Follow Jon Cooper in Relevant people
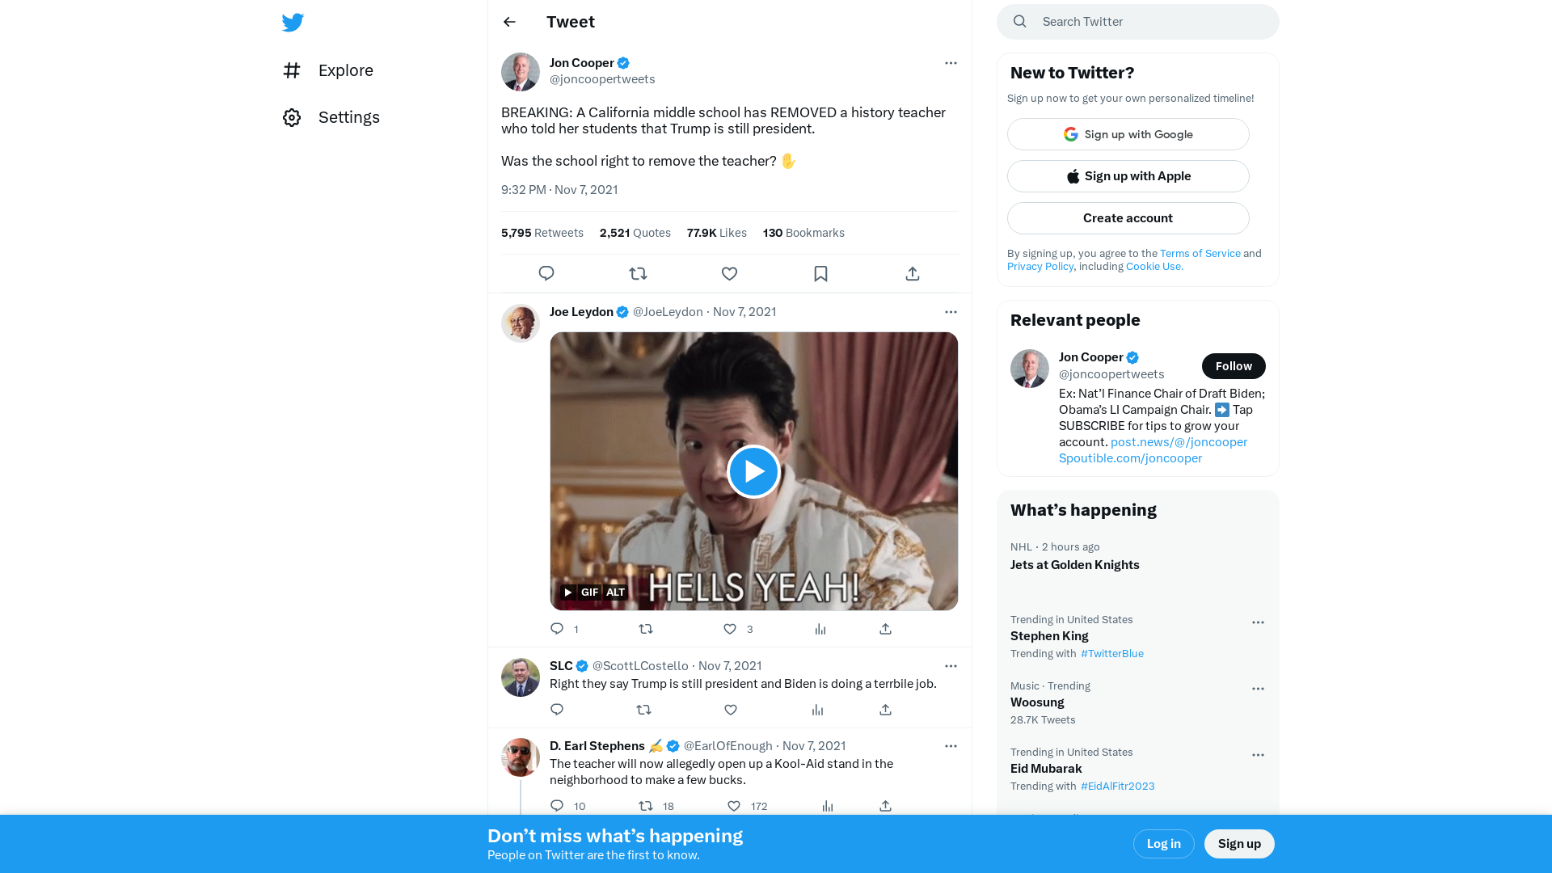This screenshot has width=1552, height=873. pyautogui.click(x=1234, y=366)
